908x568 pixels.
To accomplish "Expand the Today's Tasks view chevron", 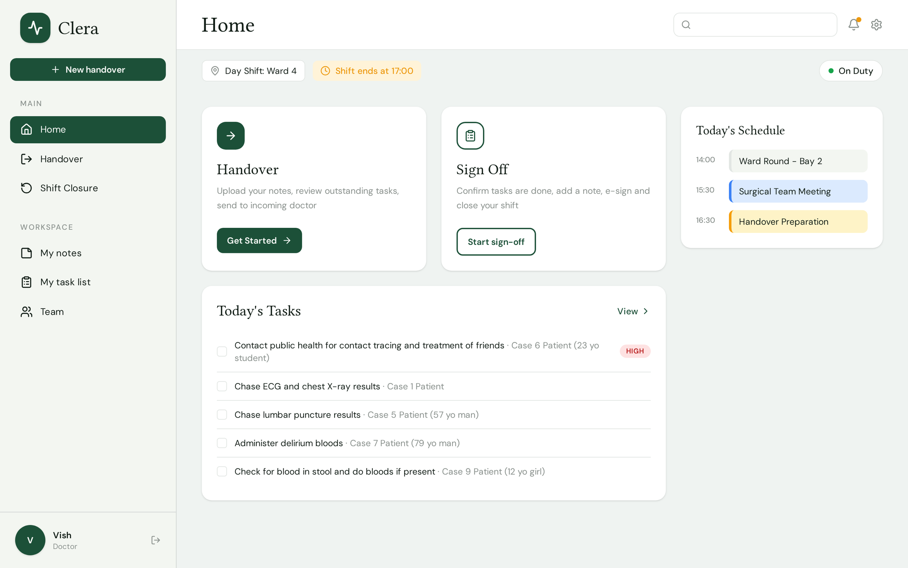I will point(645,311).
